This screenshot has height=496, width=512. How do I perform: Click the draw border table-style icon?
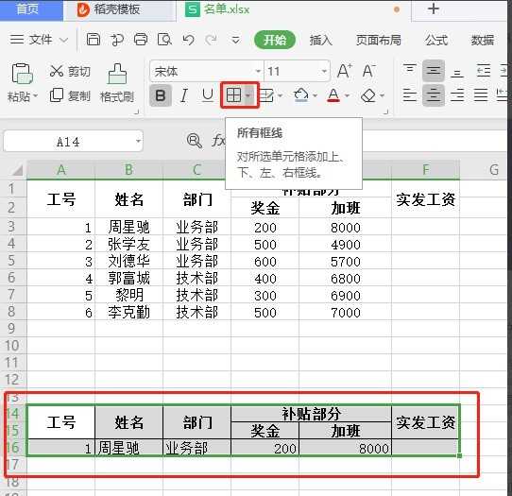click(267, 95)
